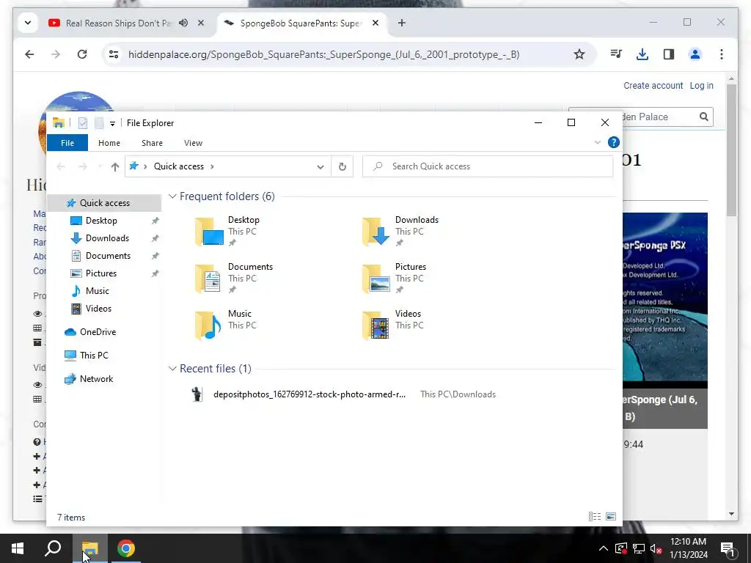751x563 pixels.
Task: Open a new Chrome tab
Action: (402, 23)
